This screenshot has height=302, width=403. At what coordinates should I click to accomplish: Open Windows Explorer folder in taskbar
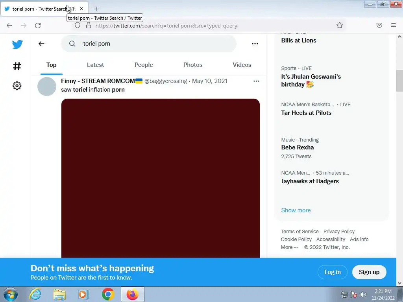pyautogui.click(x=59, y=294)
